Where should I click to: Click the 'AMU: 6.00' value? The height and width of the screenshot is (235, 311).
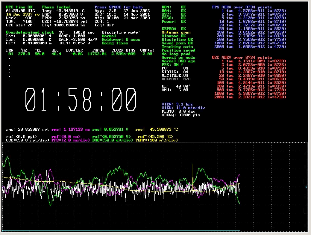[x=175, y=90]
